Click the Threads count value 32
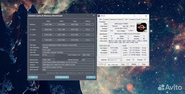 click(145, 60)
